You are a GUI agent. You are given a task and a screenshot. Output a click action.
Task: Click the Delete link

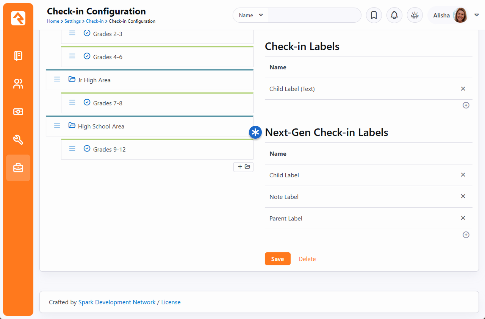click(307, 259)
